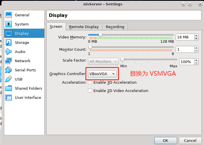Screen dimensions: 204x145
Task: Go to Audio settings
Action: [24, 52]
